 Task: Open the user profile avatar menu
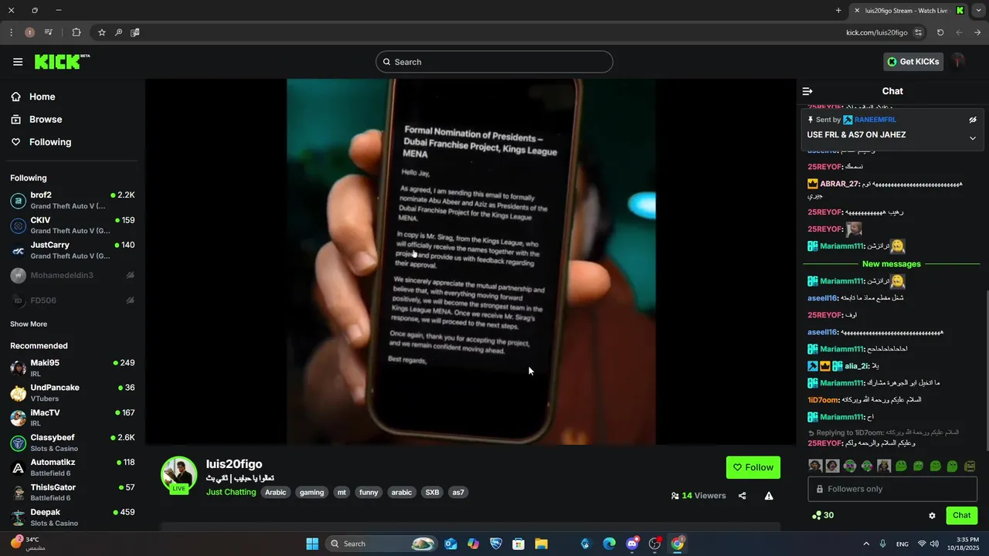pos(959,61)
